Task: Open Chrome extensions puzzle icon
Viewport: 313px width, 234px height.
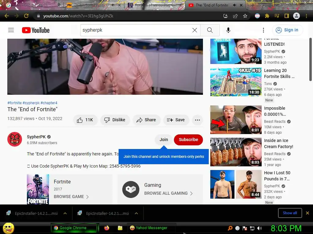Action: (267, 16)
